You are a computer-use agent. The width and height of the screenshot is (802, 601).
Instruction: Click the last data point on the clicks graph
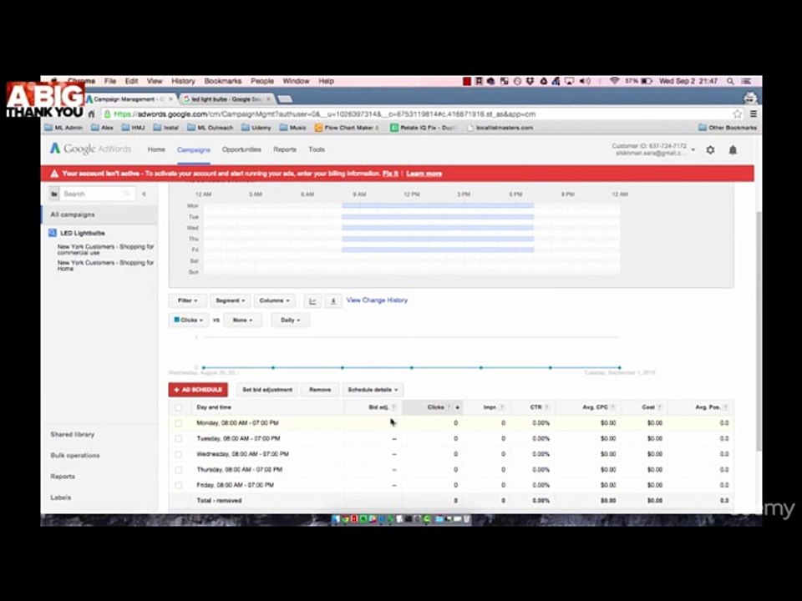[x=619, y=367]
